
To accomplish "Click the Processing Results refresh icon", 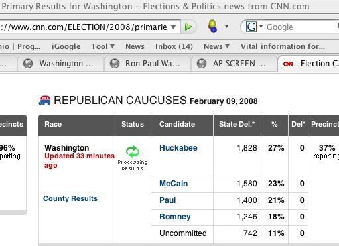I will tap(133, 151).
